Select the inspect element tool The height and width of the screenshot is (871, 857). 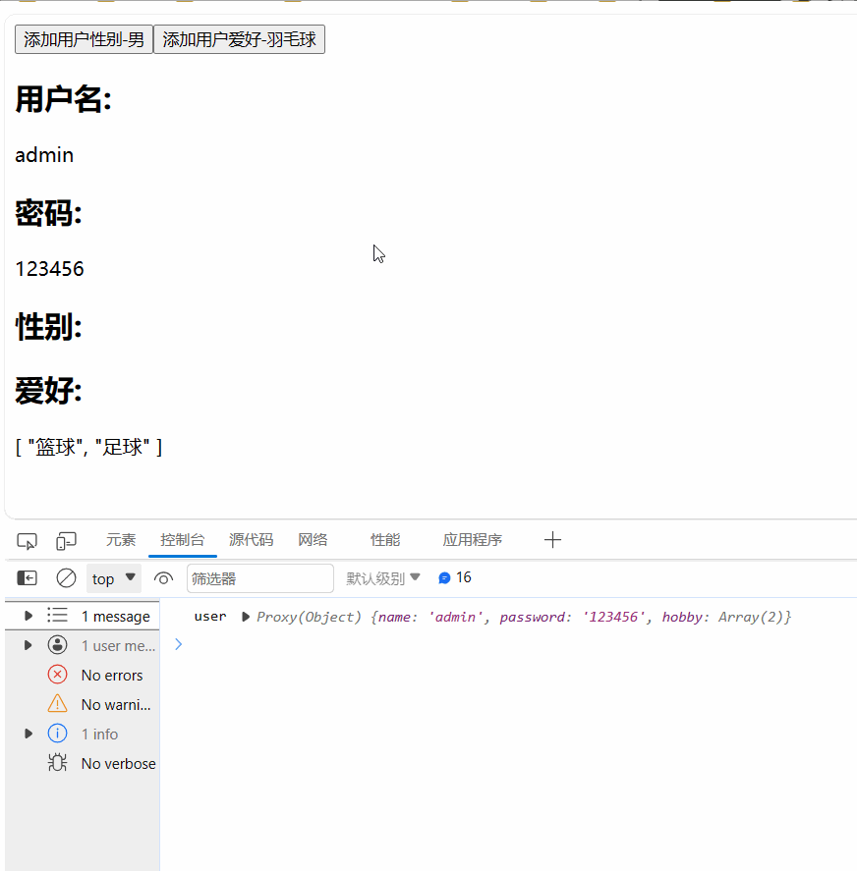(x=27, y=540)
